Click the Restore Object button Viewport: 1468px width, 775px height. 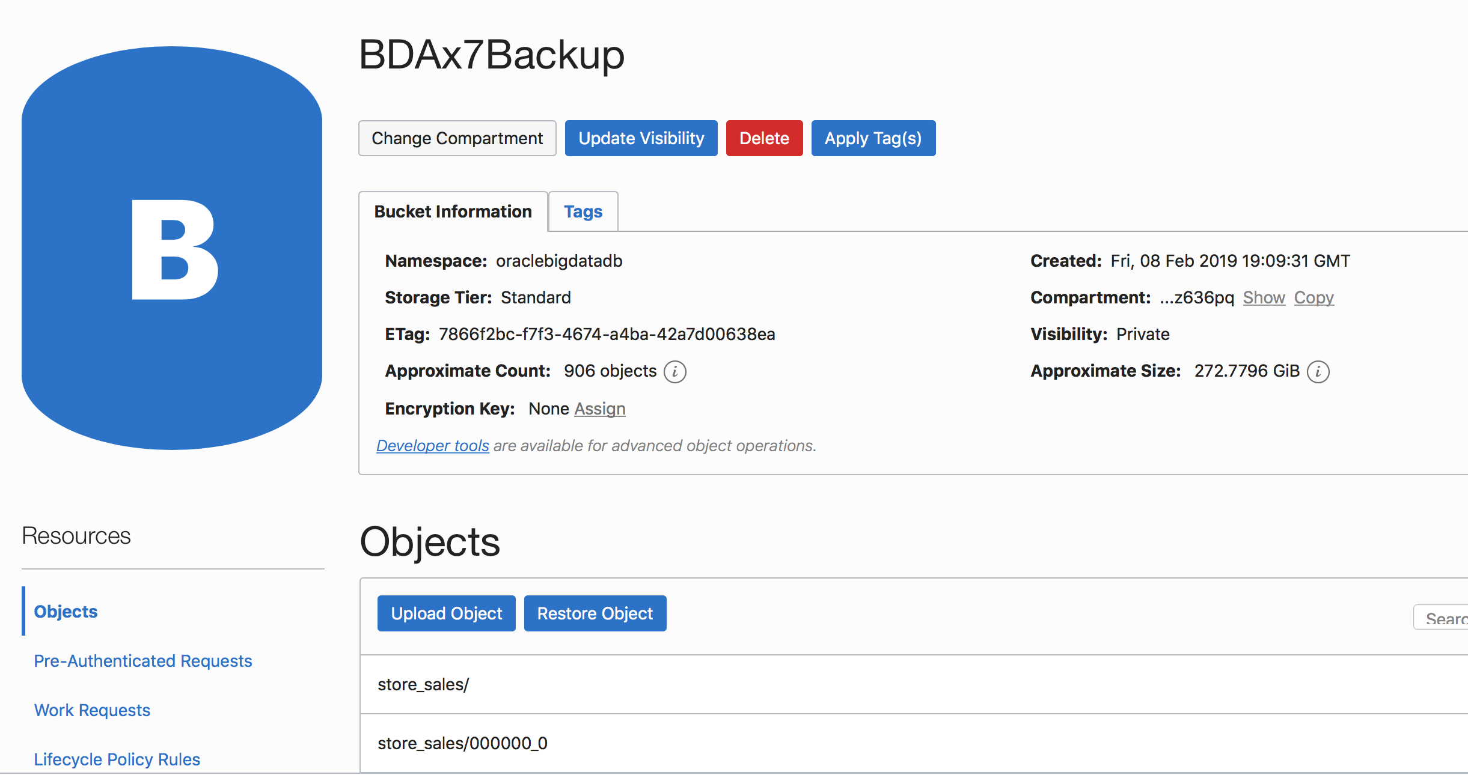pyautogui.click(x=595, y=613)
